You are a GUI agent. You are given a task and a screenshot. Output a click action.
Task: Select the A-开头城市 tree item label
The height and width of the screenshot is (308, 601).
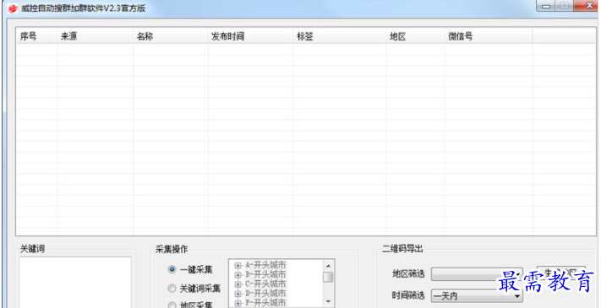click(265, 265)
